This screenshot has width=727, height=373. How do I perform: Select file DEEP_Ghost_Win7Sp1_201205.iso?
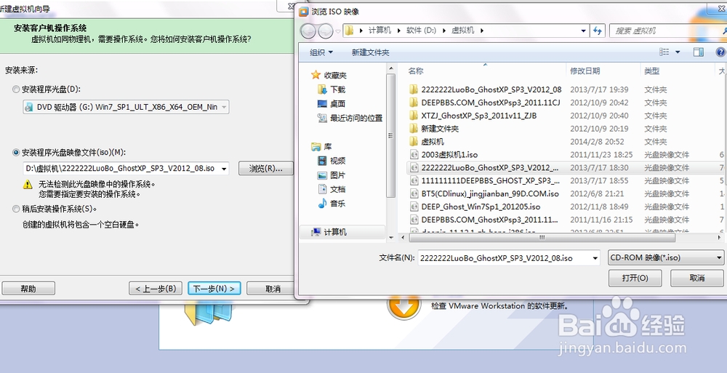coord(475,206)
